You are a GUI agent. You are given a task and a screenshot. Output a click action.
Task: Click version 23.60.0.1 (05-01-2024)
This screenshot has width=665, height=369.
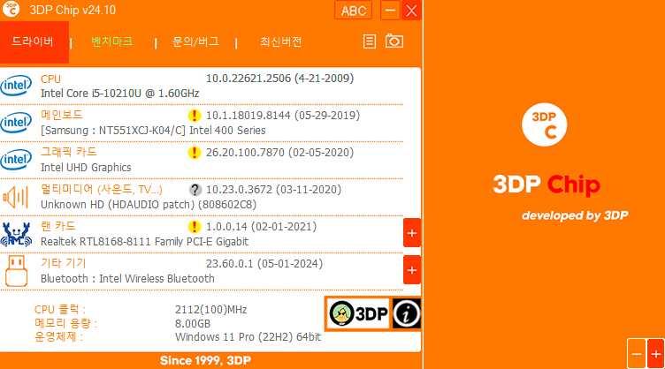coord(264,264)
